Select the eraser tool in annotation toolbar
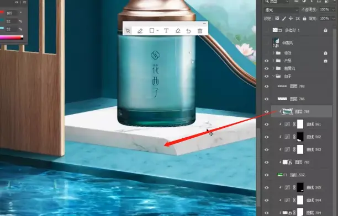The image size is (338, 216). (x=178, y=31)
